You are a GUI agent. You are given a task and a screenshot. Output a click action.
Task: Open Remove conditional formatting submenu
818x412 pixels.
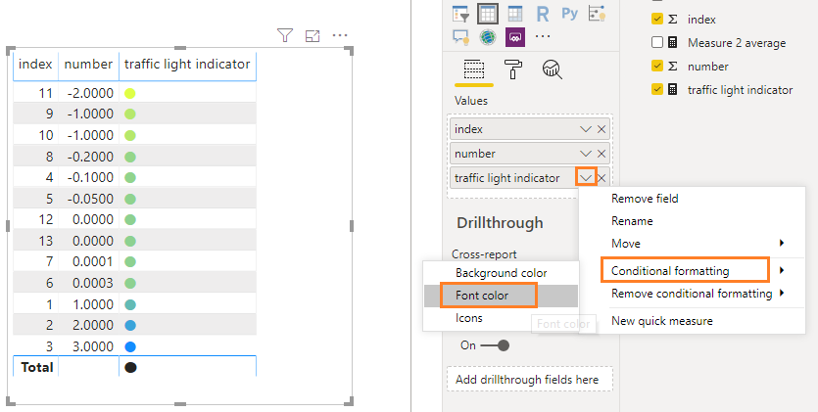[x=692, y=294]
